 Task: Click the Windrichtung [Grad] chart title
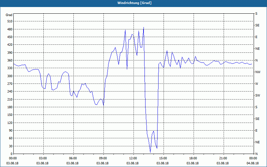(x=135, y=3)
